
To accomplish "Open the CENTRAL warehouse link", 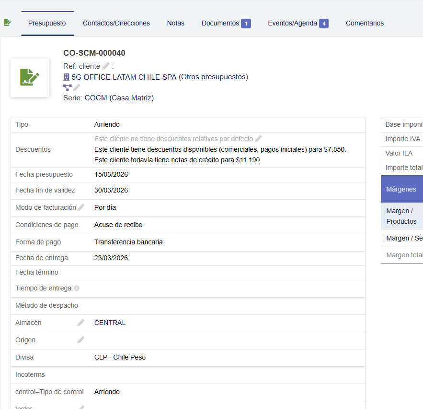I will click(x=110, y=323).
